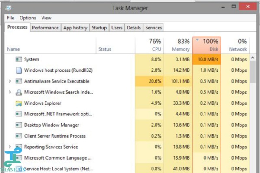Viewport: 260px width, 173px height.
Task: Select the Microsoft Windows Search Inde... name
Action: point(58,92)
